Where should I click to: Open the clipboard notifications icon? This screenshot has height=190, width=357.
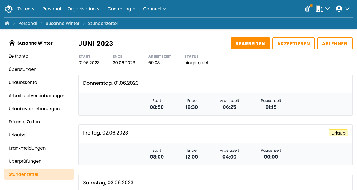point(308,9)
